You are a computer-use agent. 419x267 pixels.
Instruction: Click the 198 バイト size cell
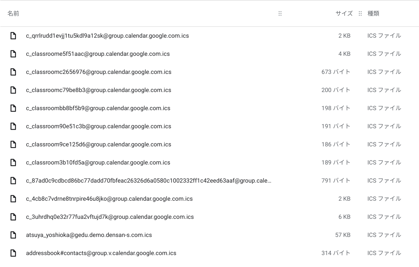point(336,108)
